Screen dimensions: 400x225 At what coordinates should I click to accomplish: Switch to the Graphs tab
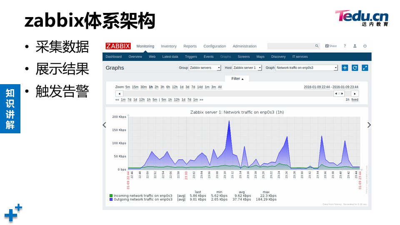click(x=225, y=57)
